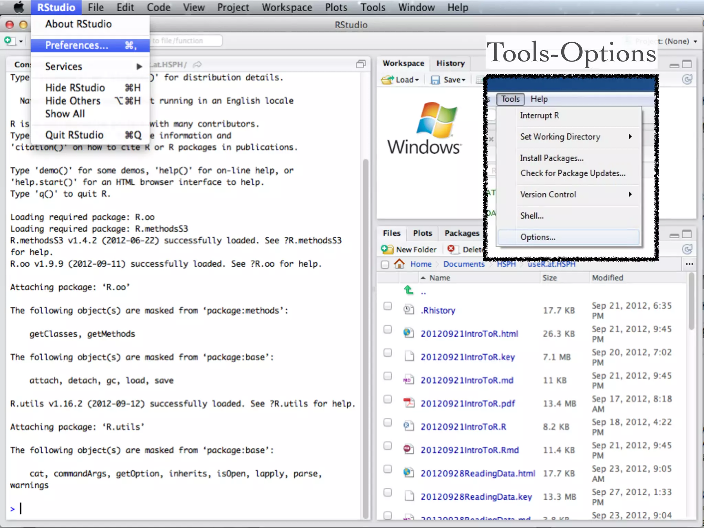This screenshot has width=704, height=528.
Task: Click the 20120921IntroToR.pdf PDF icon
Action: pos(408,403)
